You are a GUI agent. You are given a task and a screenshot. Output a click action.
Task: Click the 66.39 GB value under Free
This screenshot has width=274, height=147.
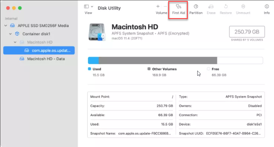[219, 75]
